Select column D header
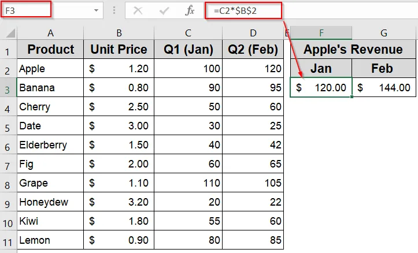 (x=253, y=33)
